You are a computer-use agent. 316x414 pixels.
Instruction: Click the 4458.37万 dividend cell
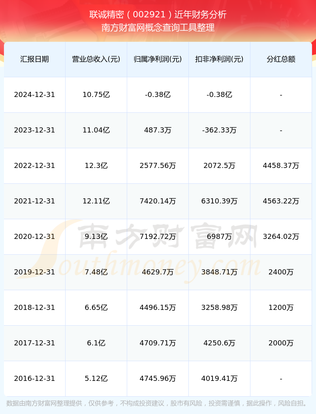point(281,166)
